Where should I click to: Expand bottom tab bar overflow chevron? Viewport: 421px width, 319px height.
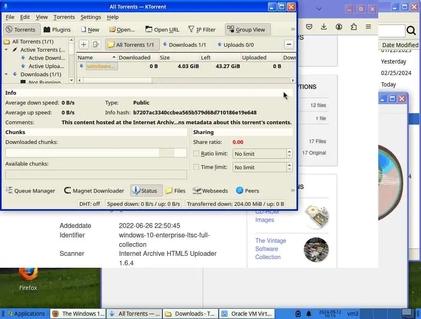293,190
